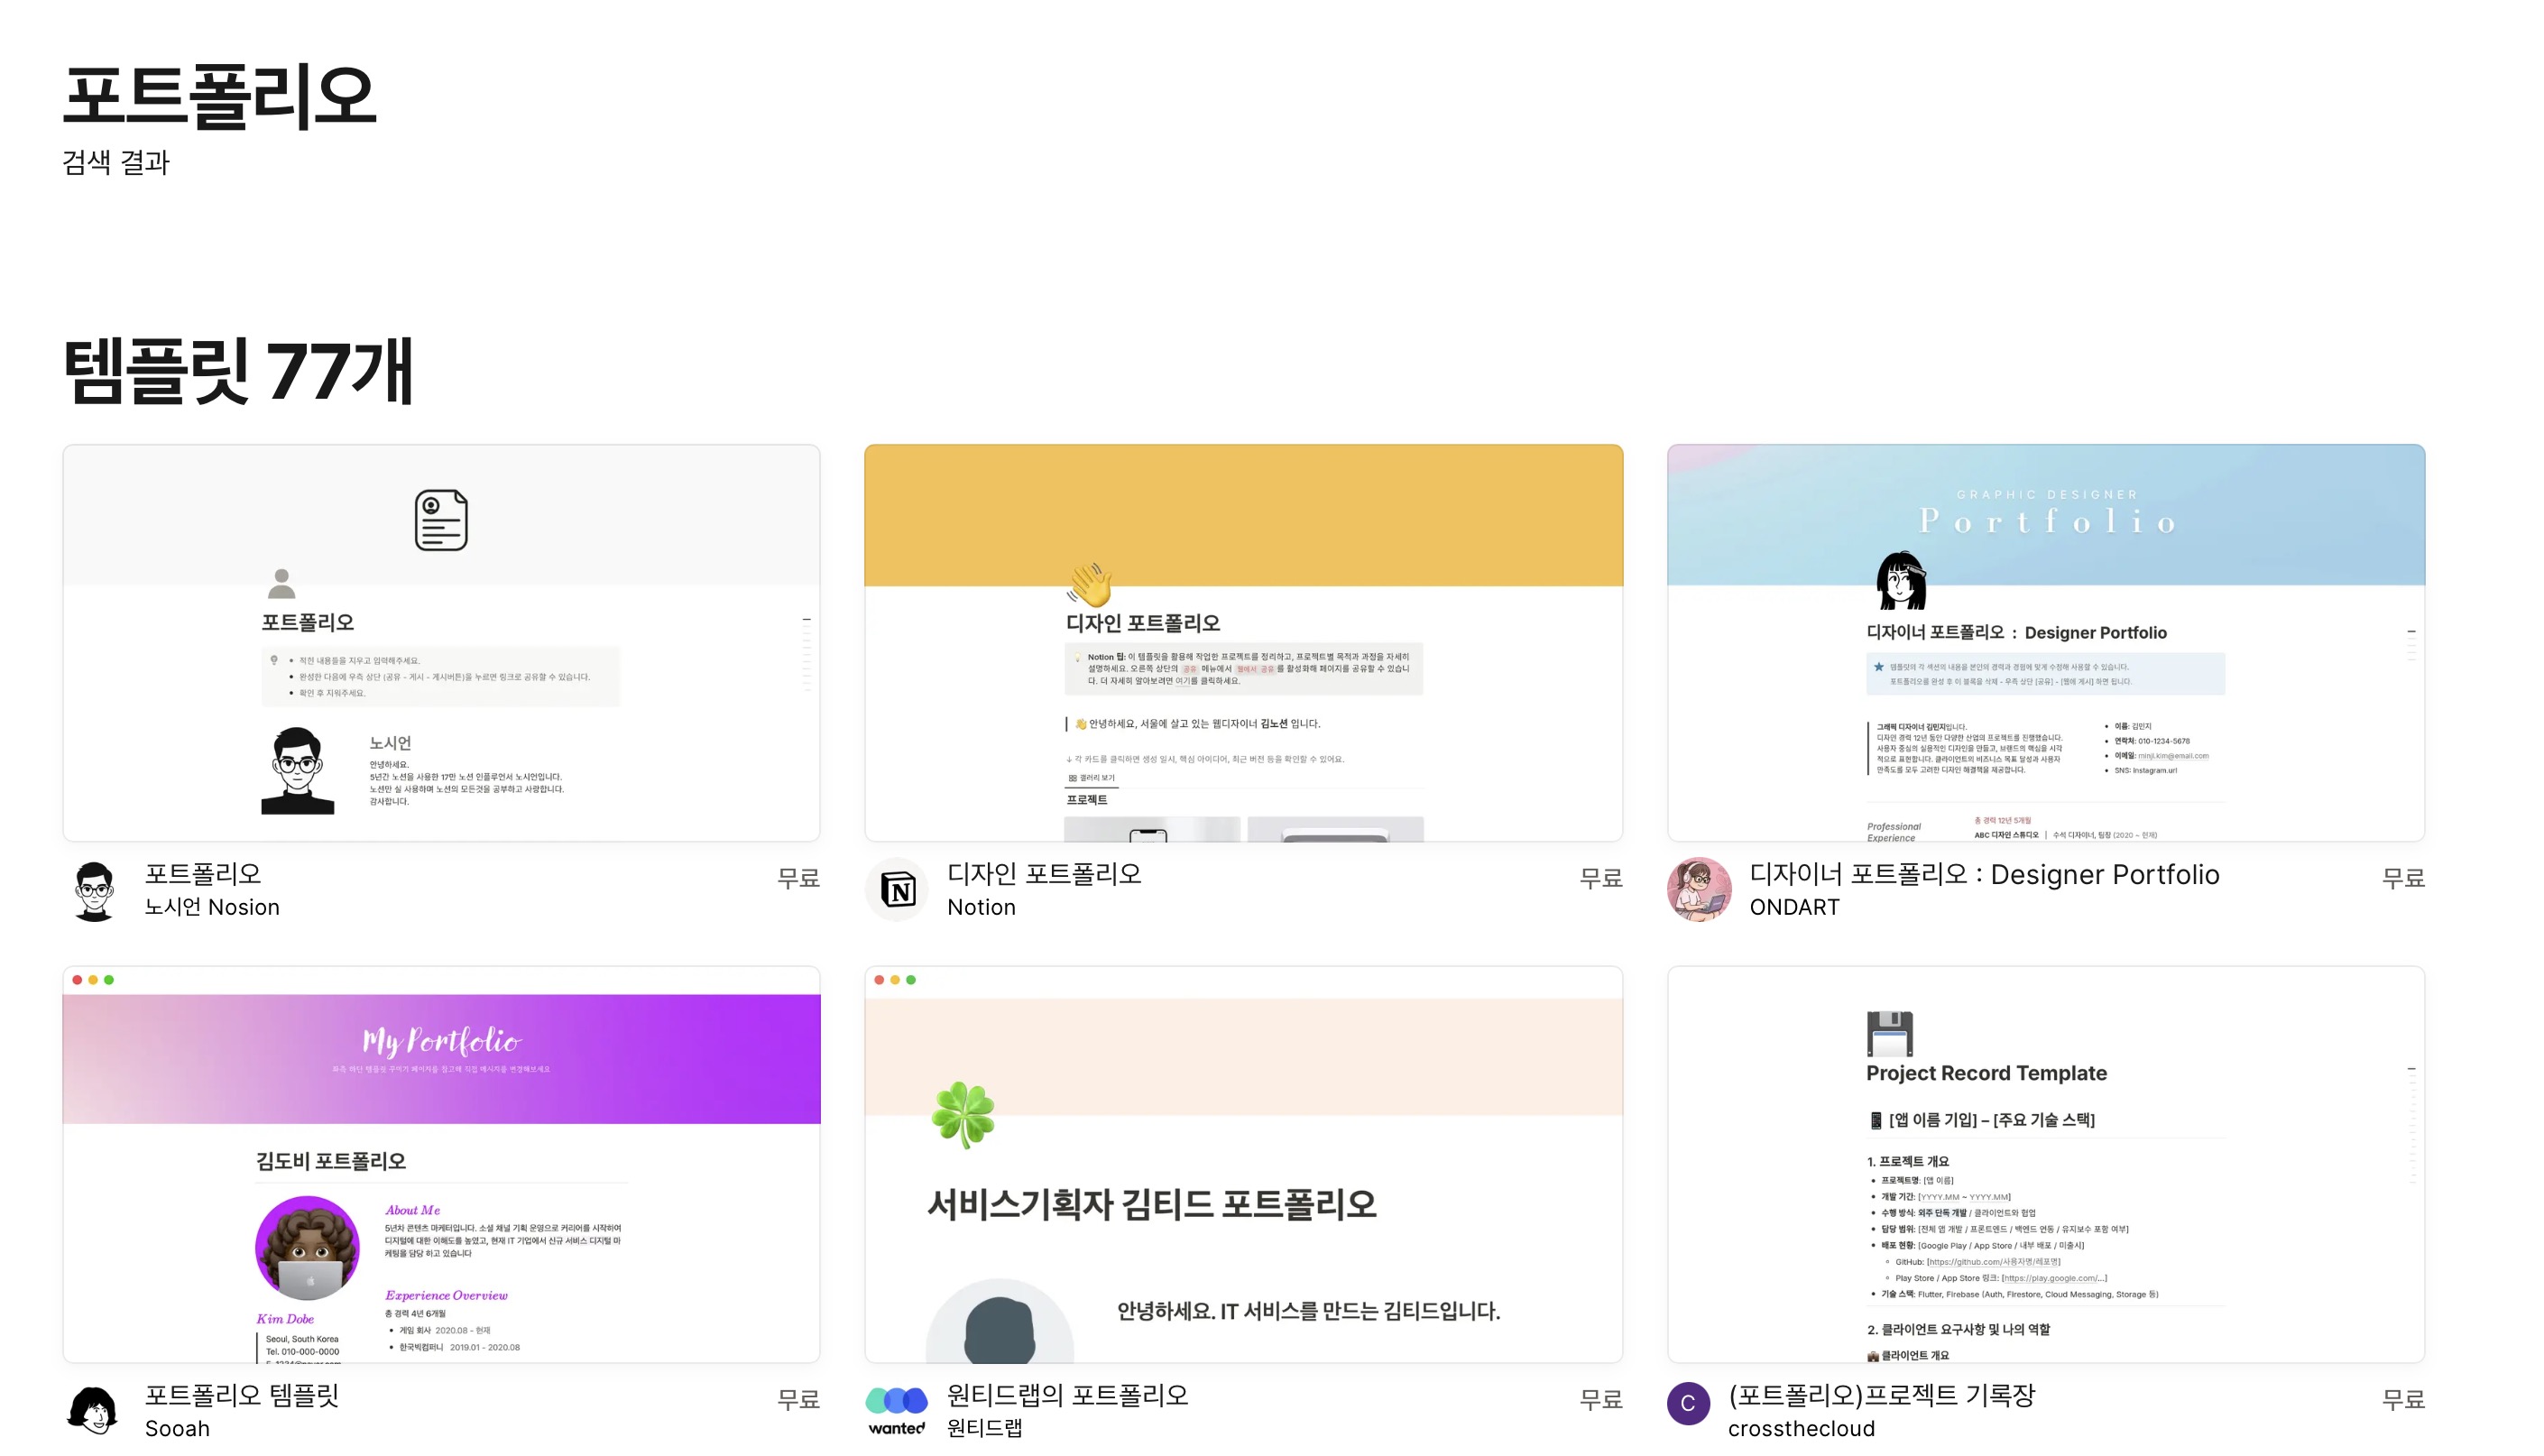
Task: Click the (포트폴리오)프로젝트 기록장 title link
Action: pyautogui.click(x=1881, y=1395)
